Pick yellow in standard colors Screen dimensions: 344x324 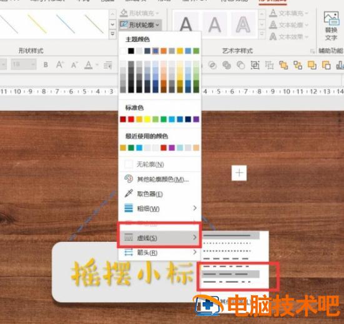148,119
